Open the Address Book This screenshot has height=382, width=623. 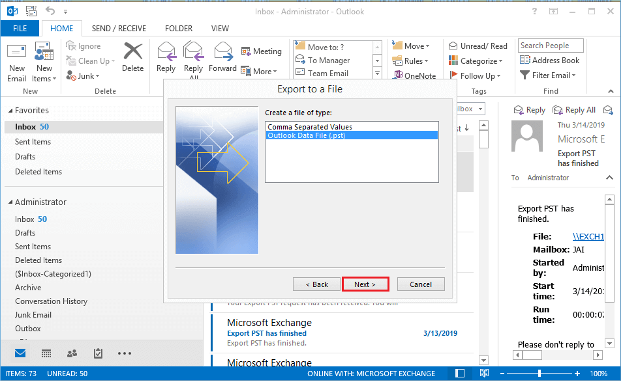[549, 61]
